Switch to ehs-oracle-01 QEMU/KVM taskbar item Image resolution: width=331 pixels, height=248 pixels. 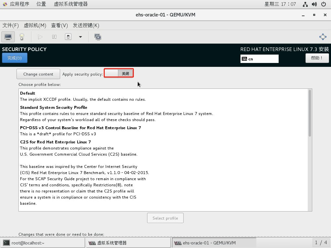[x=214, y=243]
